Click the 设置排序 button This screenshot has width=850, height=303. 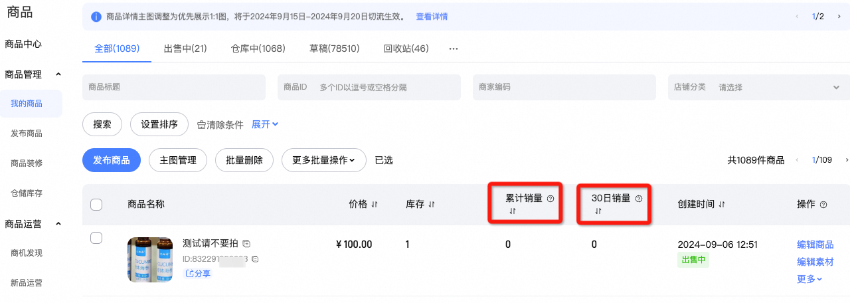(x=159, y=124)
